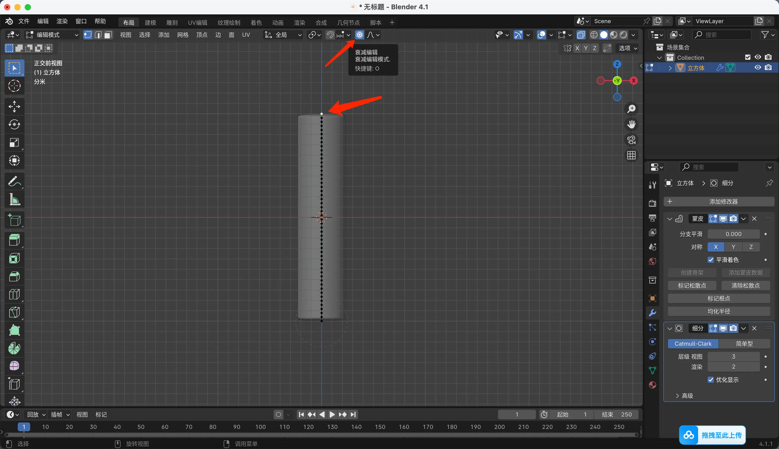
Task: Open the 编辑模式 mode dropdown
Action: pos(52,35)
